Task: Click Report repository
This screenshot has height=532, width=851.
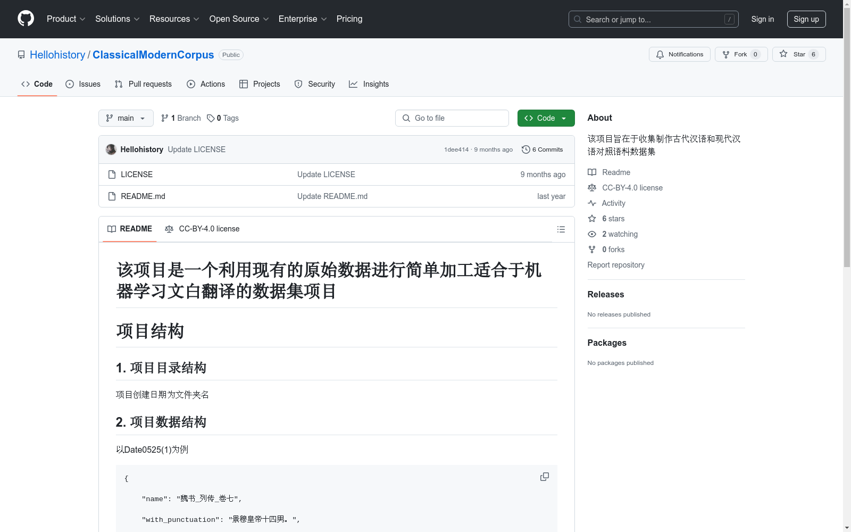Action: pos(616,265)
